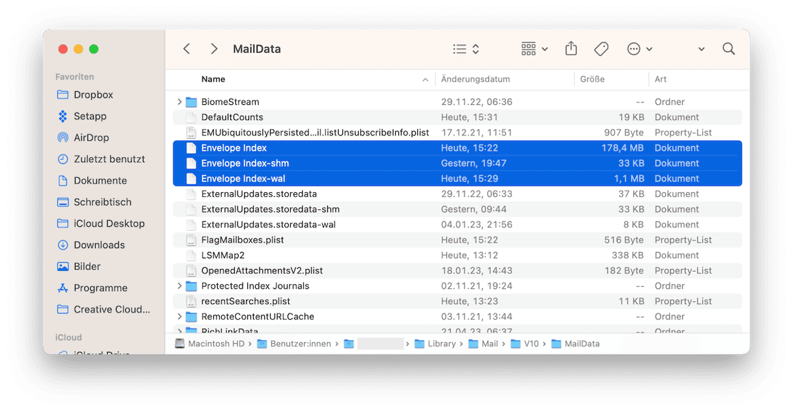Screen dimensions: 793x411
Task: Open Downloads in the sidebar
Action: tap(99, 245)
